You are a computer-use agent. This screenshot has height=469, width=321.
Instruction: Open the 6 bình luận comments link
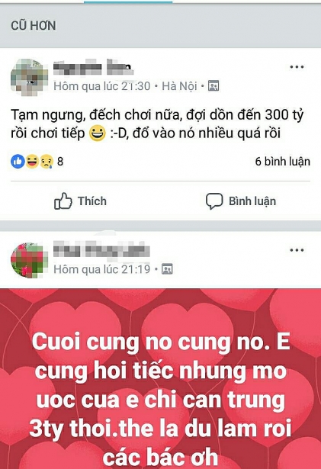click(x=282, y=162)
